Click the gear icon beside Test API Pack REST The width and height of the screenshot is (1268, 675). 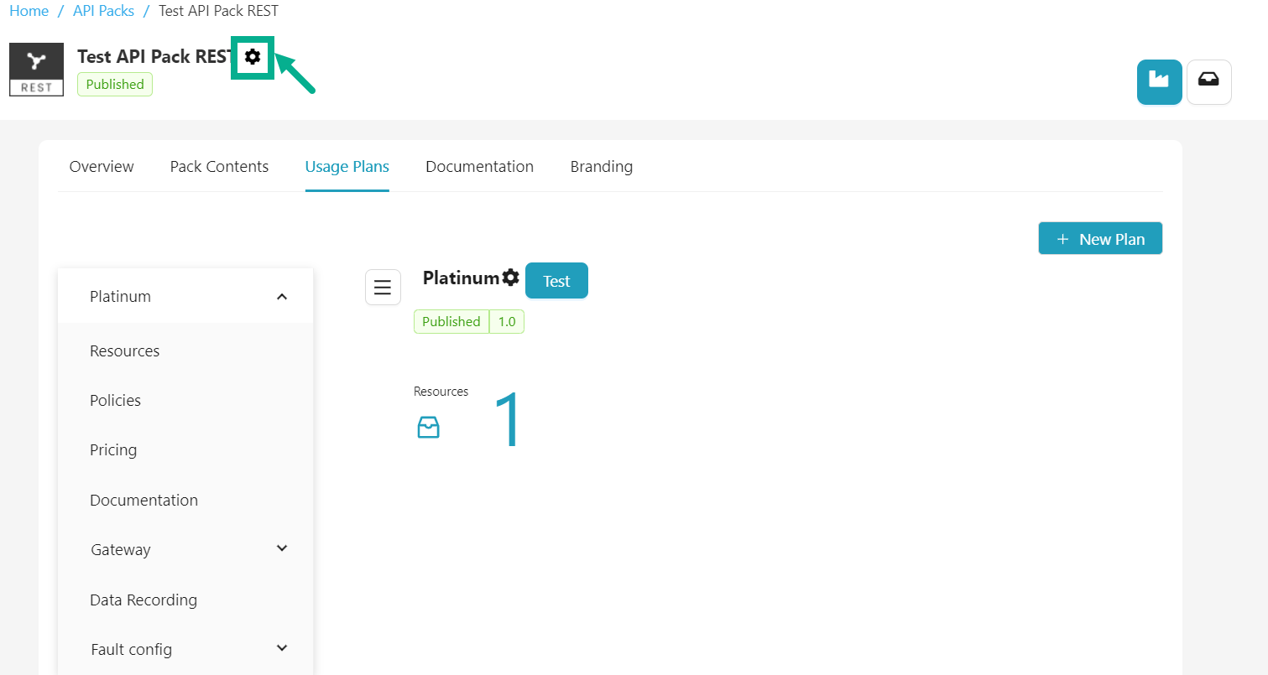pyautogui.click(x=253, y=57)
